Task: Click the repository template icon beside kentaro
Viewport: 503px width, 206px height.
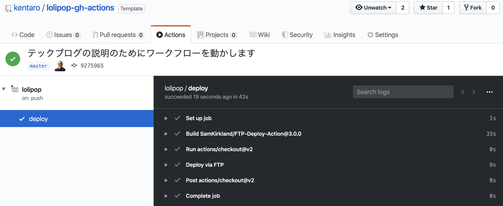Action: tap(8, 9)
